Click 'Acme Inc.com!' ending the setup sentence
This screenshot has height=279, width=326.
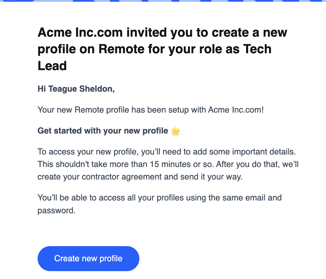236,110
